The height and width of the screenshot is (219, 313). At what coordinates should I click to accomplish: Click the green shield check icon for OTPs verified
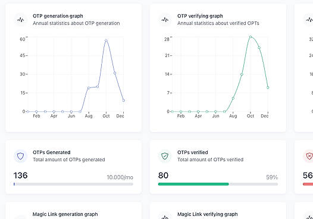(165, 156)
